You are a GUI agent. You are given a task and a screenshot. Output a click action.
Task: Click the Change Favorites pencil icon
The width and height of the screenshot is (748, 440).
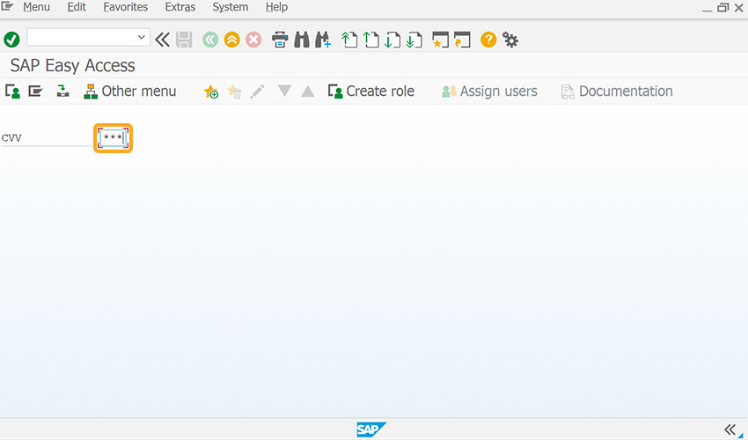[257, 92]
